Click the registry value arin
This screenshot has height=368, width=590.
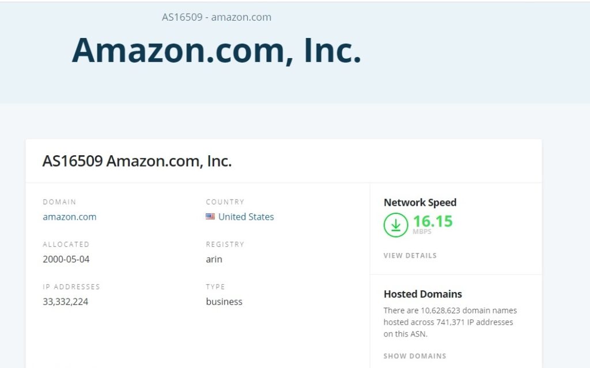[214, 259]
